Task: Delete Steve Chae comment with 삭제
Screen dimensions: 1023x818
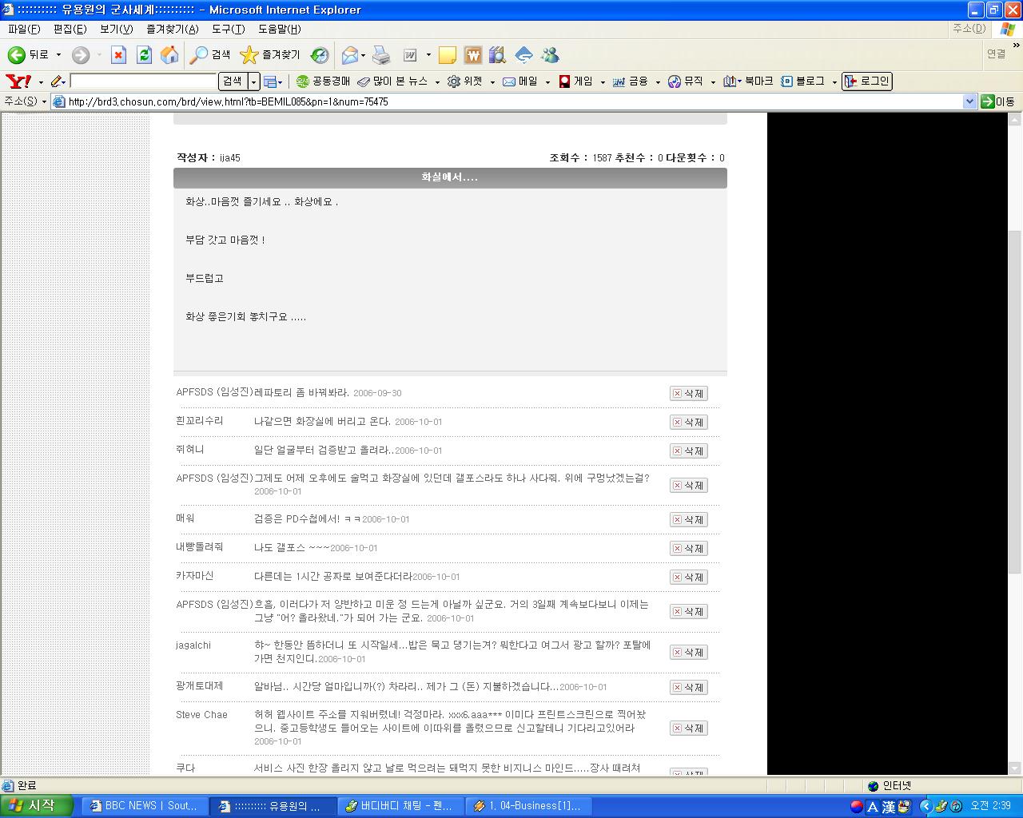Action: (x=688, y=728)
